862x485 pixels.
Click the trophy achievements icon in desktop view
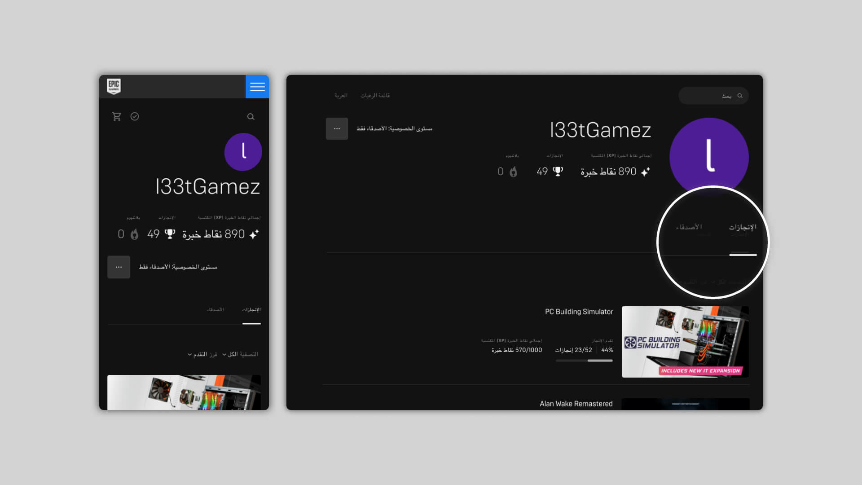click(558, 172)
